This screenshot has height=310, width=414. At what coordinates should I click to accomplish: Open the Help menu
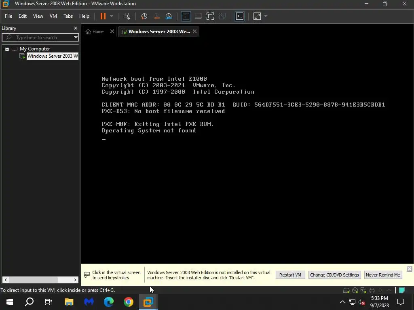click(84, 16)
